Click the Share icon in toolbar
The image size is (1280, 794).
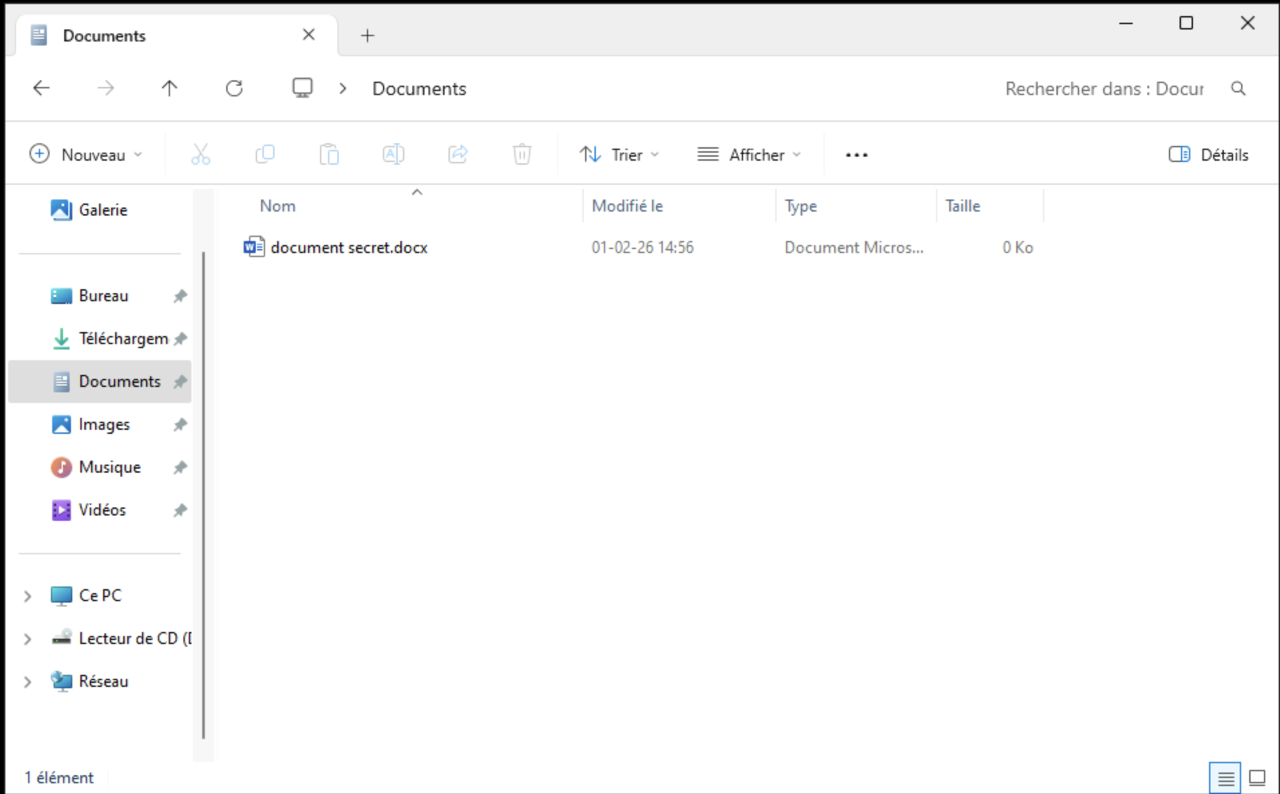(x=458, y=155)
